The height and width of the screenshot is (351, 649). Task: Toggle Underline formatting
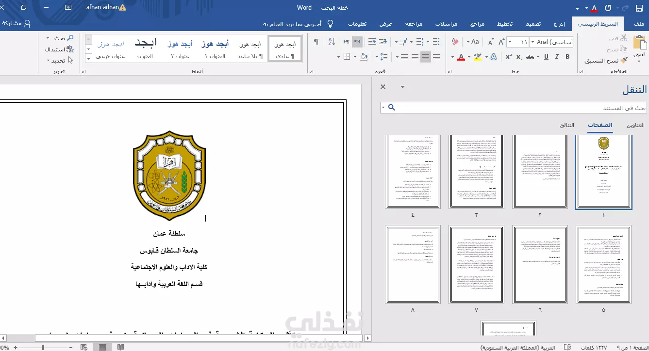[x=546, y=57]
